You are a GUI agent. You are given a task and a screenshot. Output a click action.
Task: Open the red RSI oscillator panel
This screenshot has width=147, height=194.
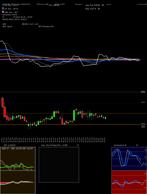pyautogui.click(x=129, y=182)
